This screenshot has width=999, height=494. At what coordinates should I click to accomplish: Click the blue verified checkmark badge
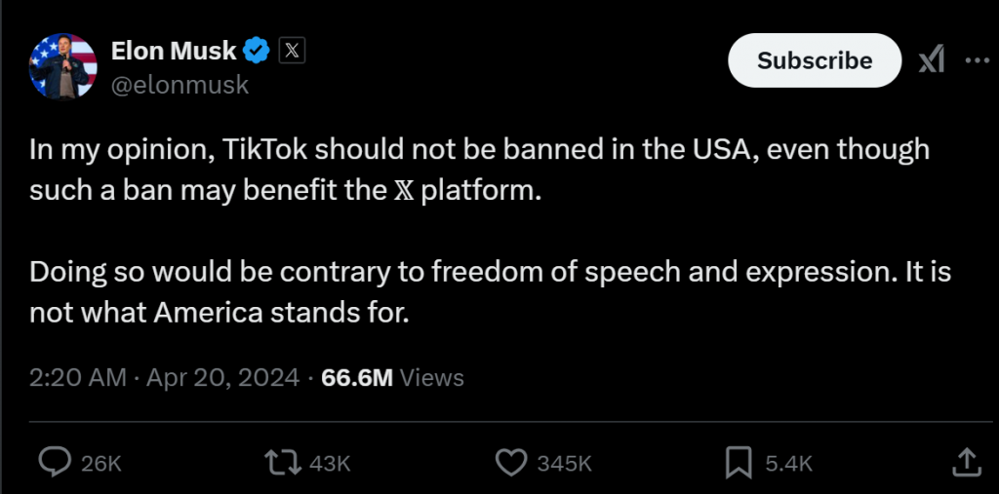coord(258,49)
